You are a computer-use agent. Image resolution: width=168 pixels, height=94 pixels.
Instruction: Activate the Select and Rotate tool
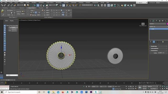tap(41, 5)
